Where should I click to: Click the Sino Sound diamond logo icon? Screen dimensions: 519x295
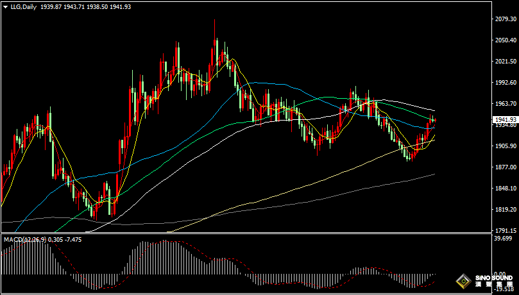pyautogui.click(x=462, y=282)
